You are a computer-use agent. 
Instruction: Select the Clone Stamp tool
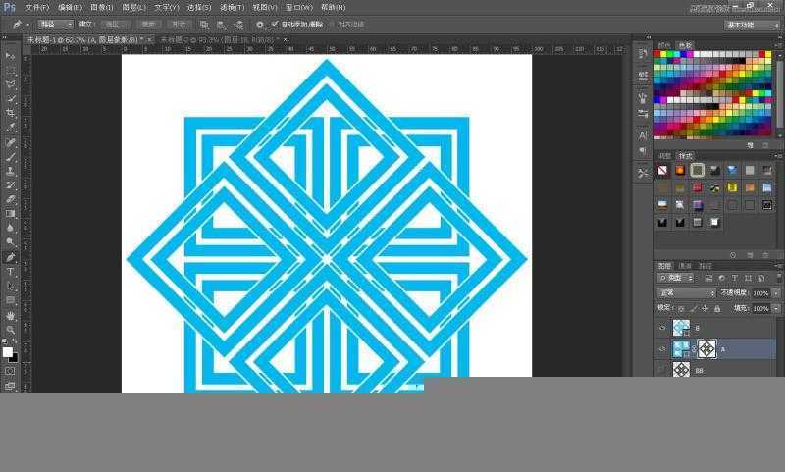click(10, 171)
